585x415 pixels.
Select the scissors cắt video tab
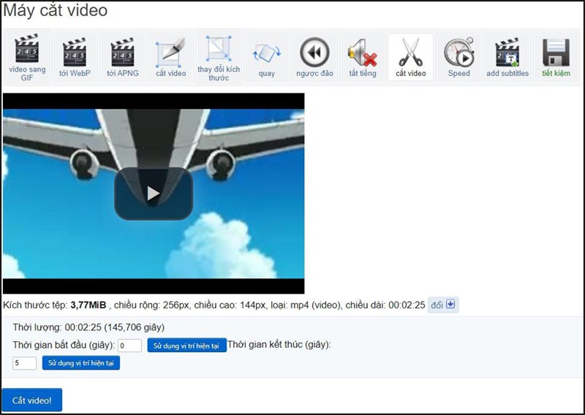[411, 57]
